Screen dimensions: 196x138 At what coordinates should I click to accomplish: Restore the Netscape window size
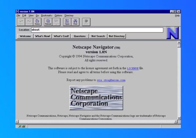[x=175, y=12]
